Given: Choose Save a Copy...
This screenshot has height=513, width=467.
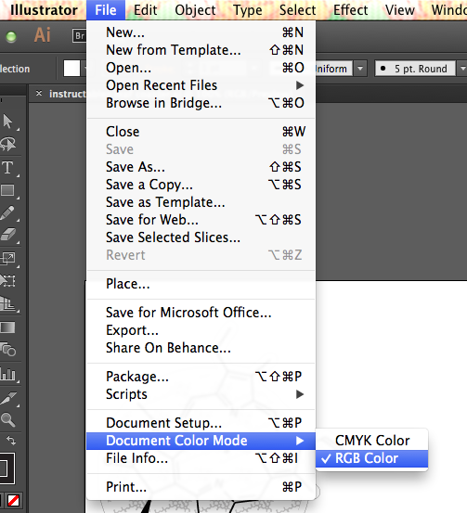Looking at the screenshot, I should coord(201,185).
